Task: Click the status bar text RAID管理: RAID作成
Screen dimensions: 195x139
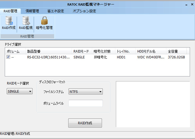Action: (15, 134)
